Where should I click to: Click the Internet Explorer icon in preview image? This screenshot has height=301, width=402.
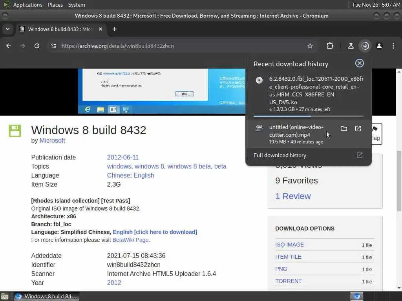pyautogui.click(x=88, y=110)
